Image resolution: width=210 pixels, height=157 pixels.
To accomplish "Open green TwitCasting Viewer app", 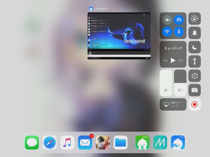I will pyautogui.click(x=142, y=143).
